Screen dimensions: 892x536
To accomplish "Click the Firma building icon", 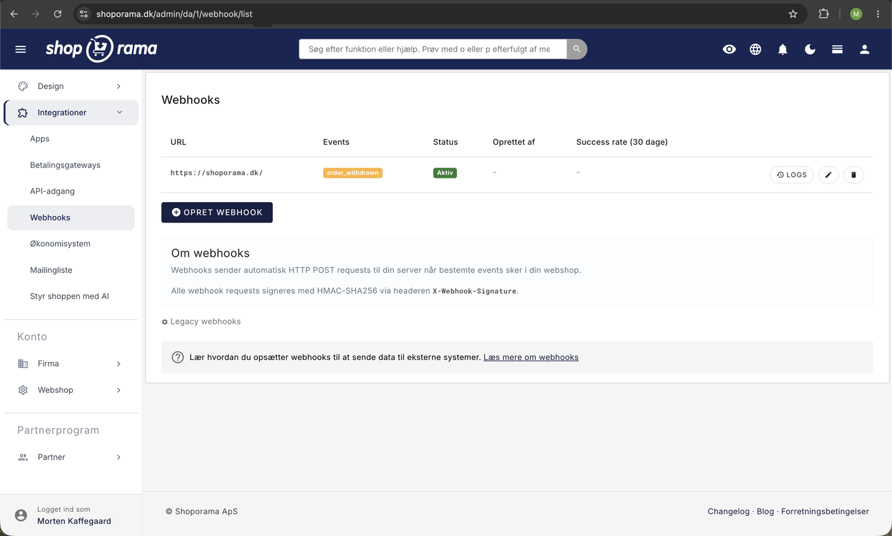I will pyautogui.click(x=23, y=363).
